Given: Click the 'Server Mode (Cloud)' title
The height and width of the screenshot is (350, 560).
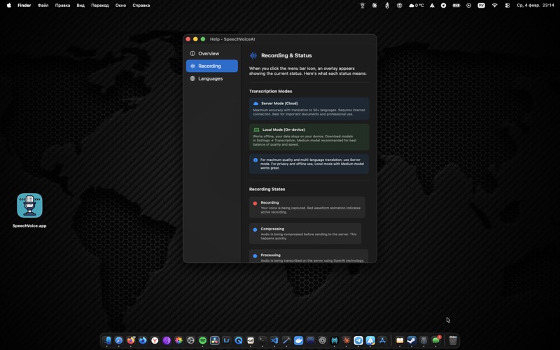Looking at the screenshot, I should pyautogui.click(x=279, y=104).
